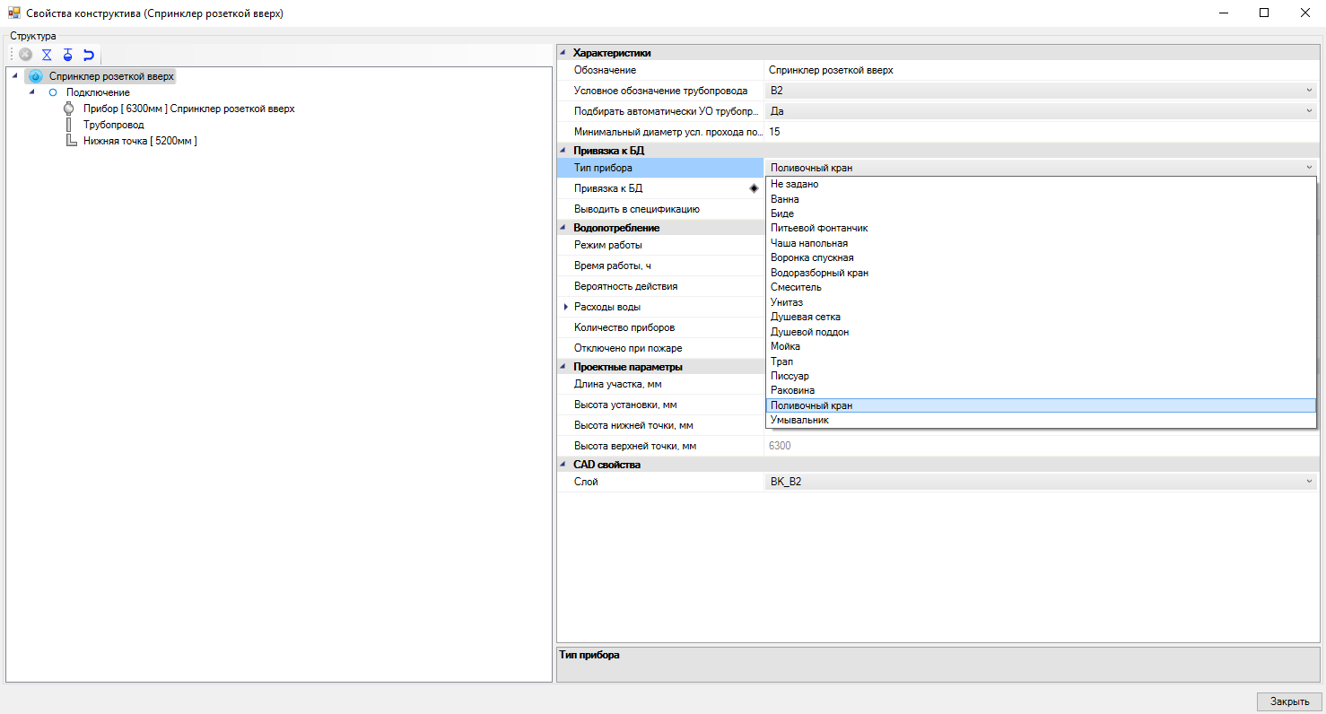Open the Условное обозначение трубопровода dropdown
Viewport: 1326px width, 714px height.
tap(1310, 91)
